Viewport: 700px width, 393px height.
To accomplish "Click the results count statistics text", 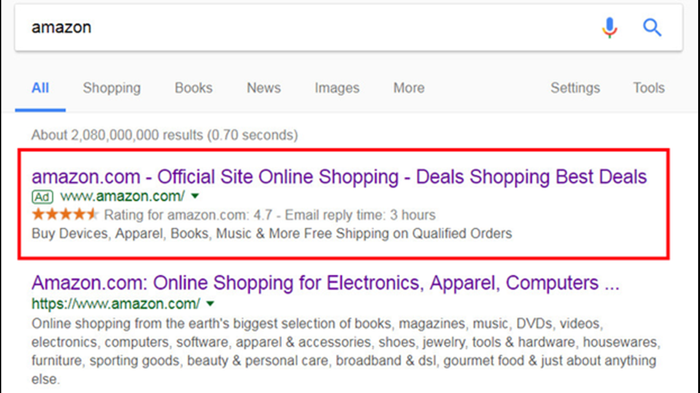I will [x=165, y=134].
